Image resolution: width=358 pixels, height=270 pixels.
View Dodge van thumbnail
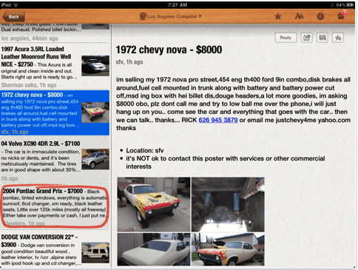(95, 253)
